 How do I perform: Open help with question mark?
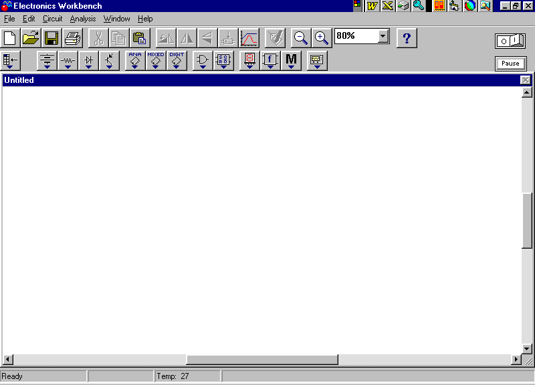click(x=407, y=38)
